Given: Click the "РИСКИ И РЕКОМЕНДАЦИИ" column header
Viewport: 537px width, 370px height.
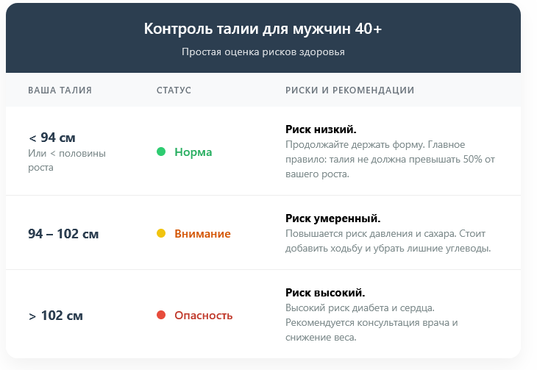Looking at the screenshot, I should 349,90.
